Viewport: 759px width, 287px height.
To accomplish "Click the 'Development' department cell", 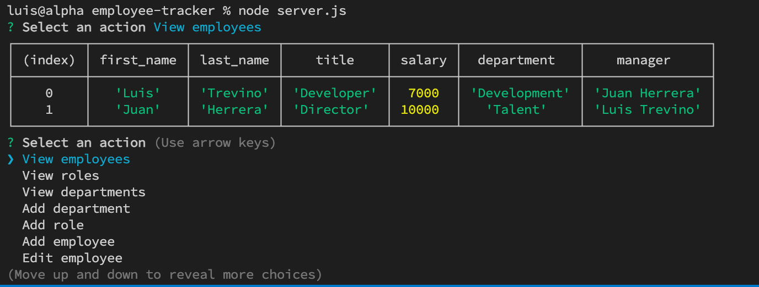I will pos(520,93).
